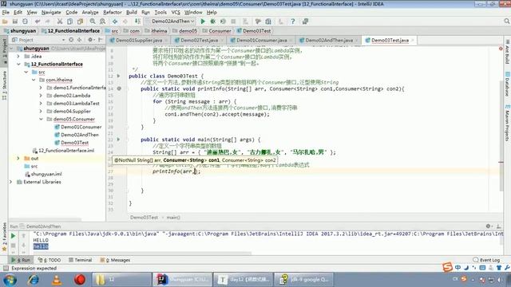The width and height of the screenshot is (511, 287).
Task: Expand the out folder
Action: (18, 158)
